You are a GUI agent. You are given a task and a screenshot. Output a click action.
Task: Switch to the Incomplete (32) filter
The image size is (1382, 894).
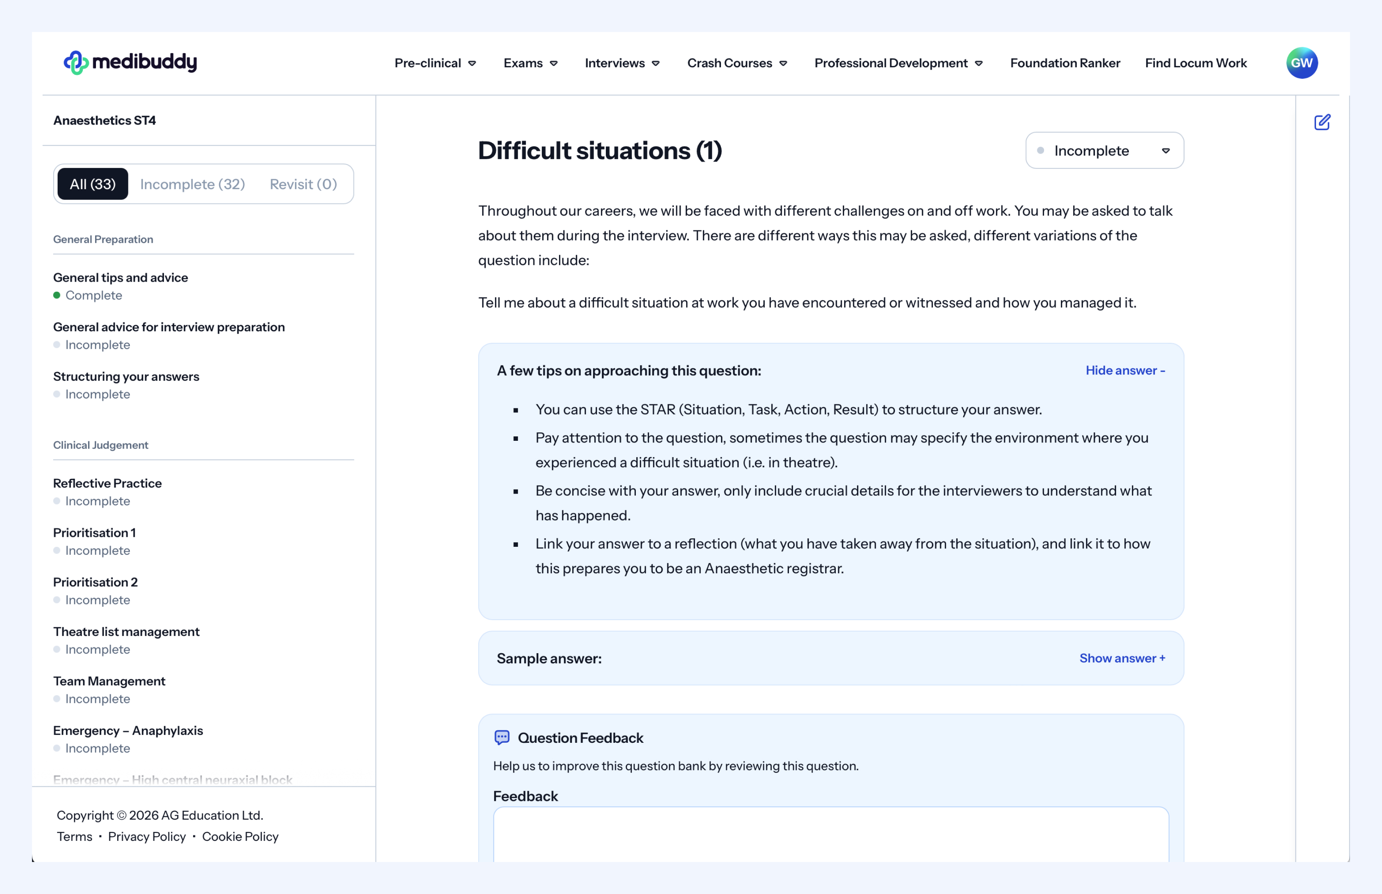pyautogui.click(x=192, y=184)
